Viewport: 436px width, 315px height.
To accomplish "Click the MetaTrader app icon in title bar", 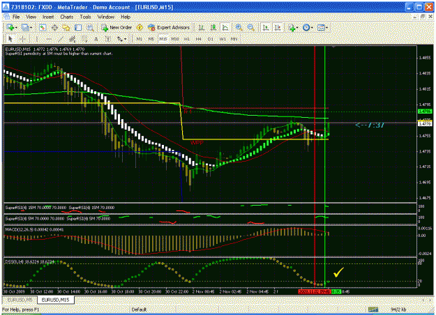I will coord(6,7).
